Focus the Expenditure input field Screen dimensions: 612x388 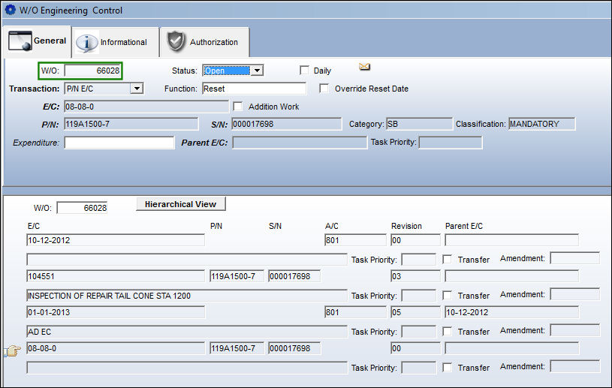pyautogui.click(x=119, y=143)
